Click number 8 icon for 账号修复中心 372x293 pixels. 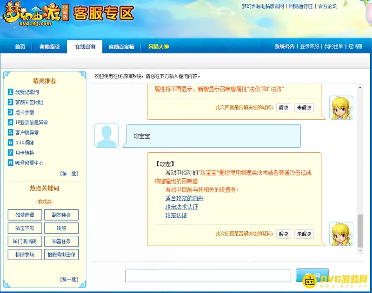(10, 163)
